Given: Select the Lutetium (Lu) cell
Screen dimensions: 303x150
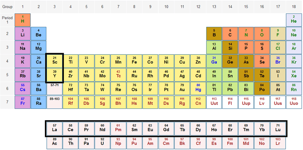Looking at the screenshot, I should click(x=278, y=128).
